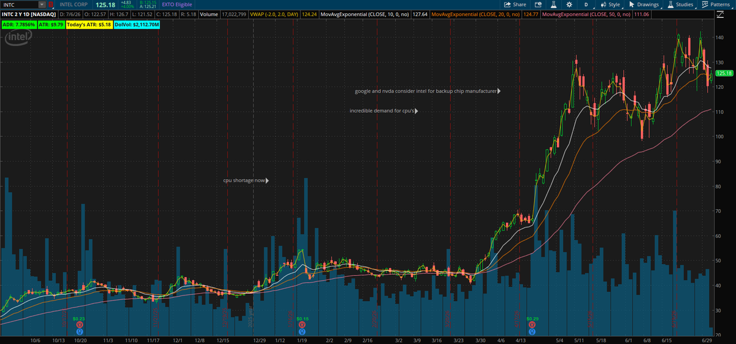This screenshot has height=344, width=736.
Task: Click the volume value 17,022,799
Action: (x=234, y=13)
